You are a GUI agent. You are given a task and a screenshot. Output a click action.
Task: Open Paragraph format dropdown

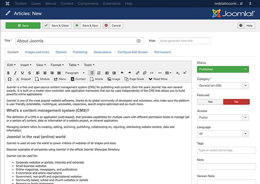(x=75, y=73)
